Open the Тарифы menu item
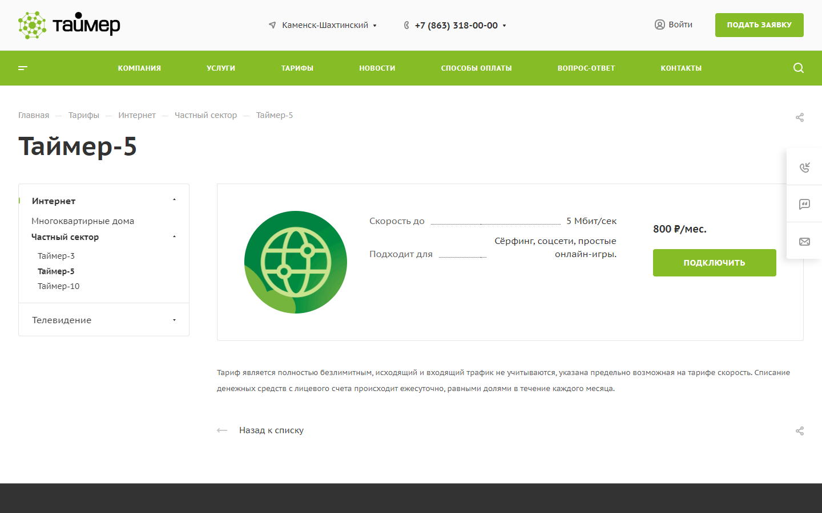The width and height of the screenshot is (822, 513). pos(297,68)
